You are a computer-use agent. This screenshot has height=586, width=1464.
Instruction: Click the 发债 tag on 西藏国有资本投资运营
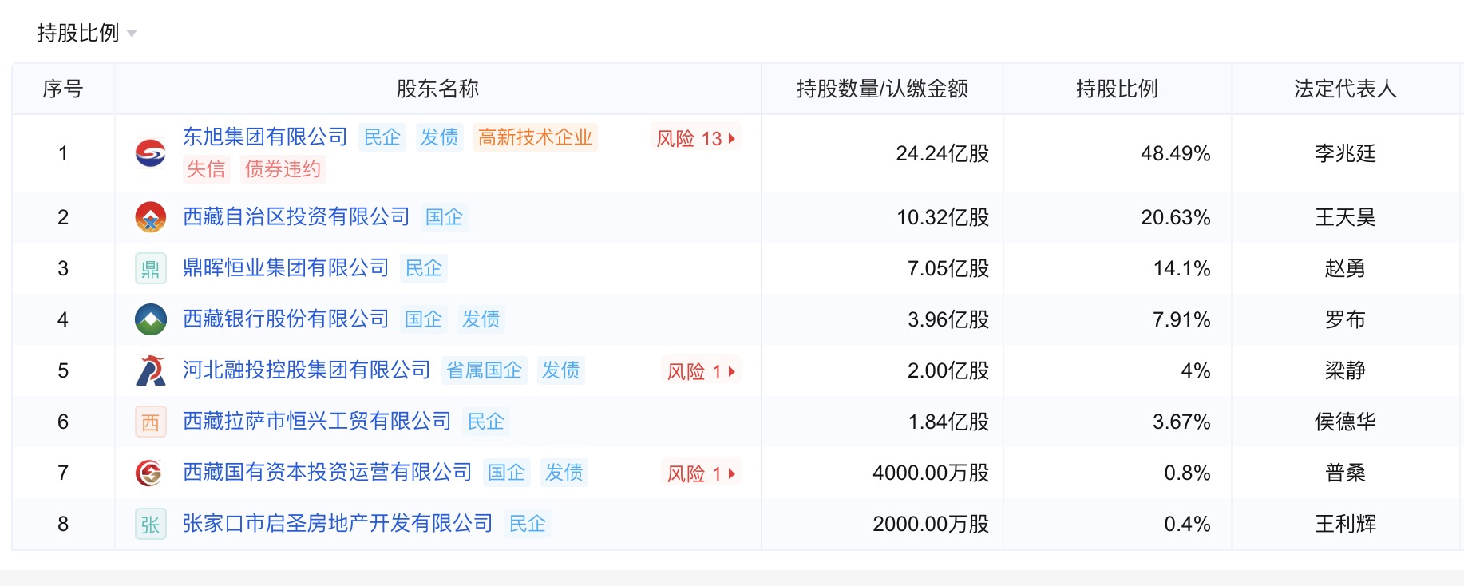point(564,473)
